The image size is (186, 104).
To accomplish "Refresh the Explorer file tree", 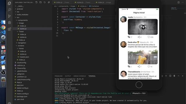I will point(44,2).
